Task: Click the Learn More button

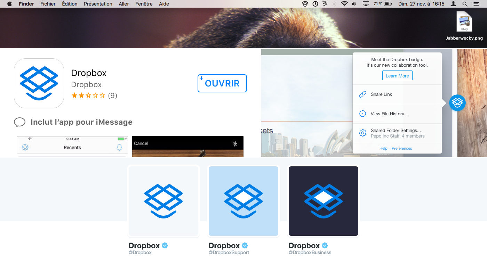Action: [x=397, y=76]
